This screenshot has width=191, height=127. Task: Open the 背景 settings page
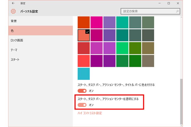14,21
